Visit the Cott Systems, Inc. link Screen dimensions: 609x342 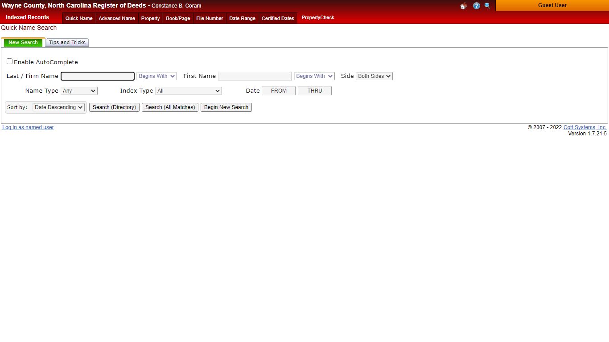click(x=585, y=127)
